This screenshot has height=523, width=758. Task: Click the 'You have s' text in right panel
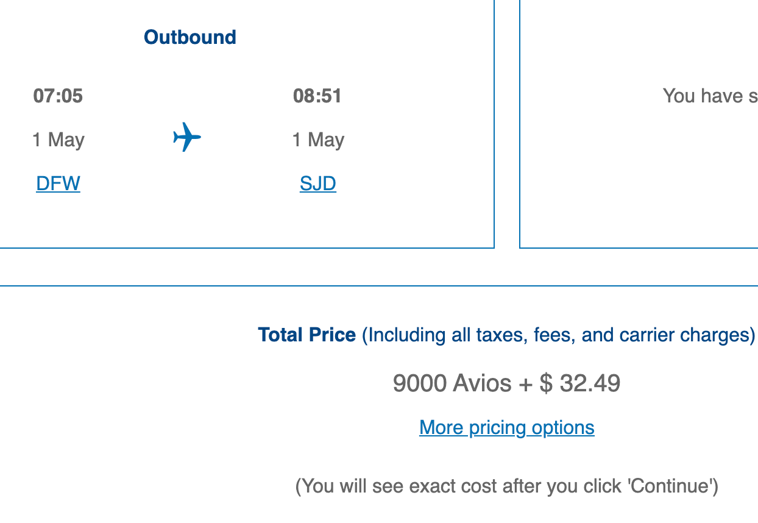(x=710, y=96)
